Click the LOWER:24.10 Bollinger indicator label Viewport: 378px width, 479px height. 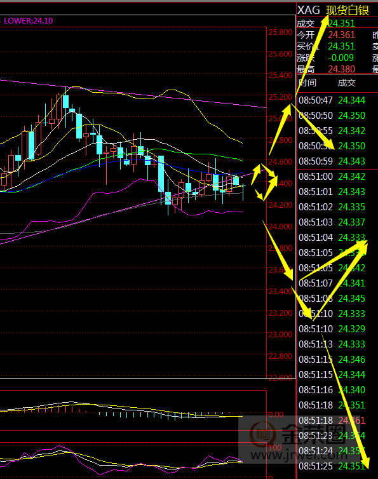tap(28, 21)
